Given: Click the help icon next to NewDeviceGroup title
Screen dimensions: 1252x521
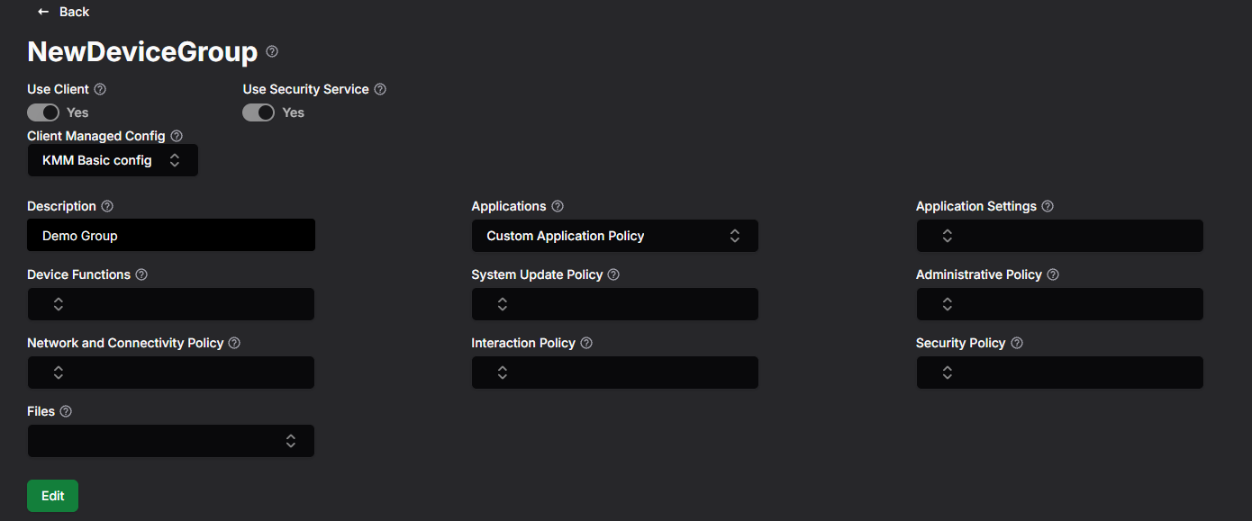Looking at the screenshot, I should [x=272, y=52].
